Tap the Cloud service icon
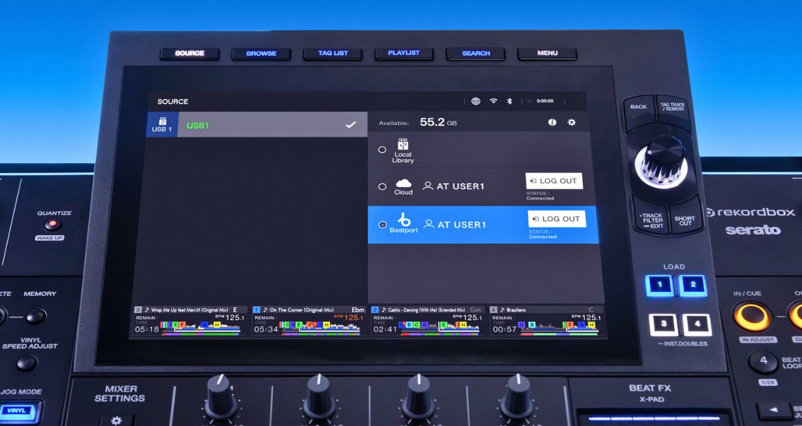 404,184
